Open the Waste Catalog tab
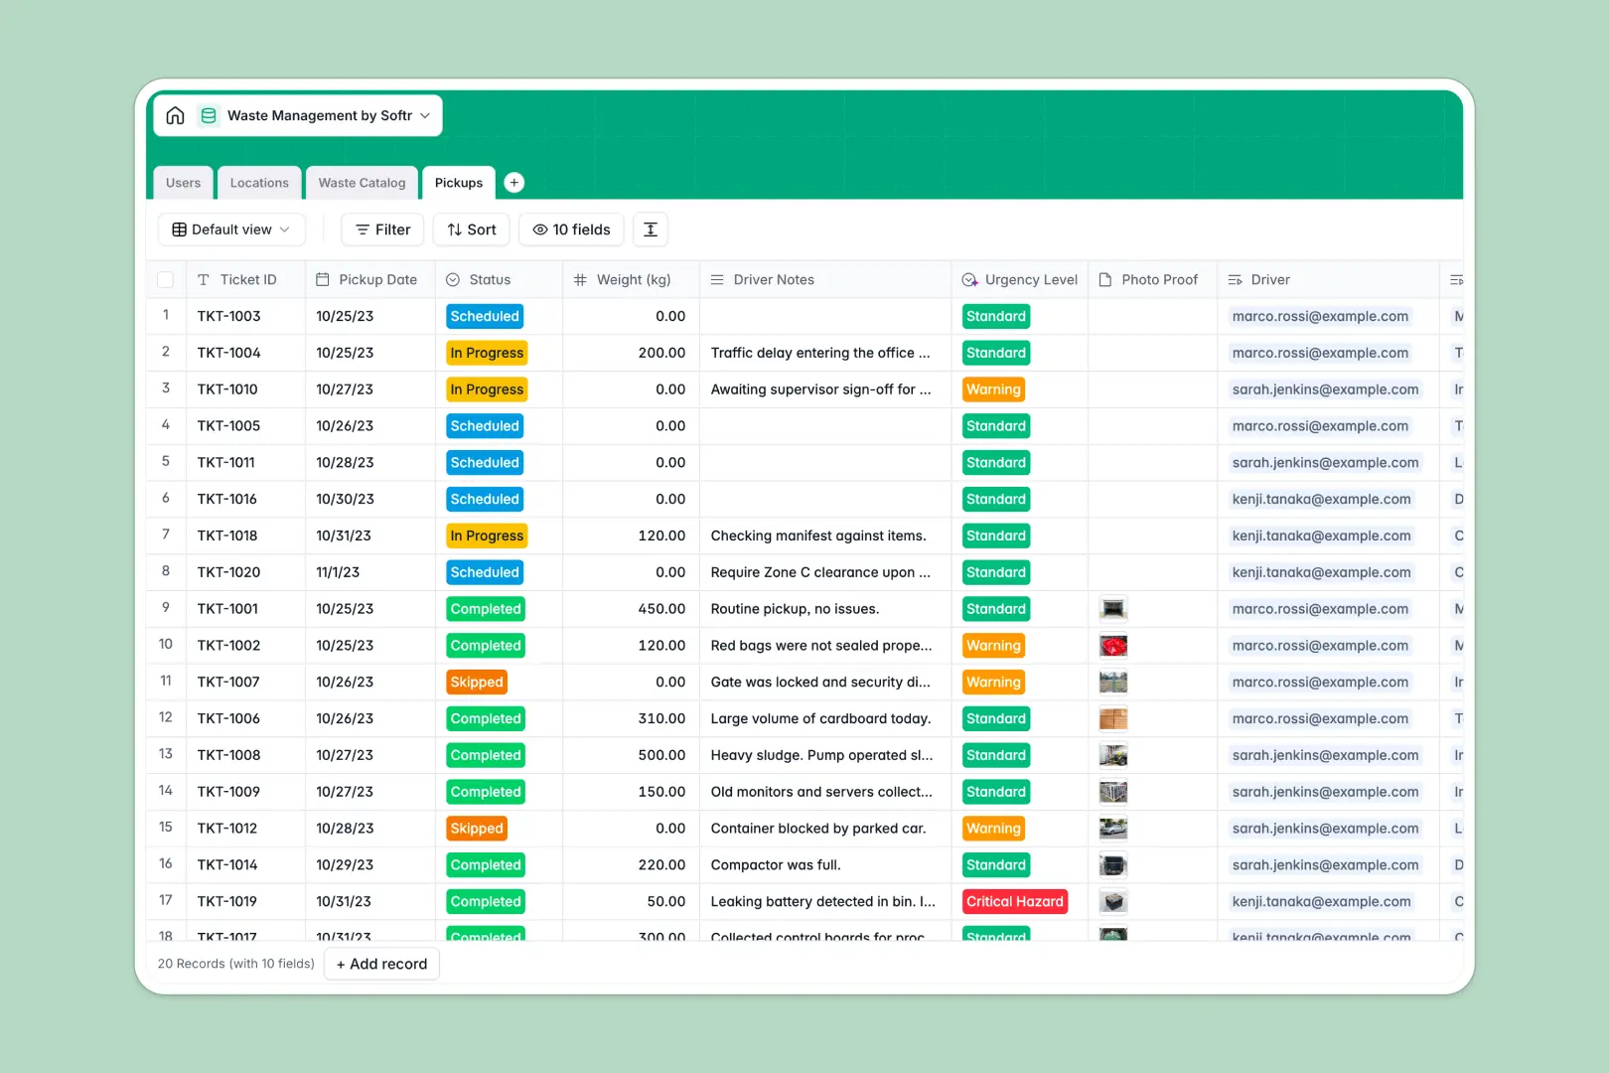This screenshot has height=1073, width=1609. click(x=362, y=182)
